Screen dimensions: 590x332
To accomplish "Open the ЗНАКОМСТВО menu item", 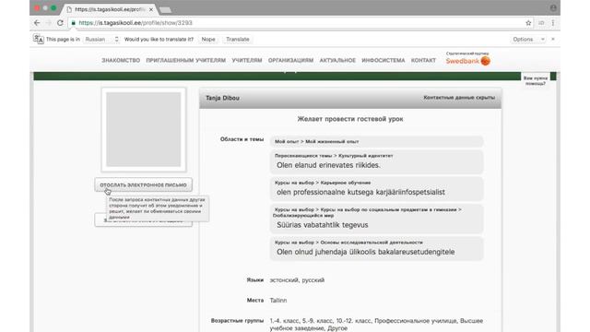I will point(121,60).
